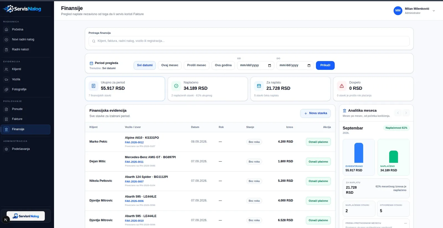Click the Prikaži button

(325, 65)
